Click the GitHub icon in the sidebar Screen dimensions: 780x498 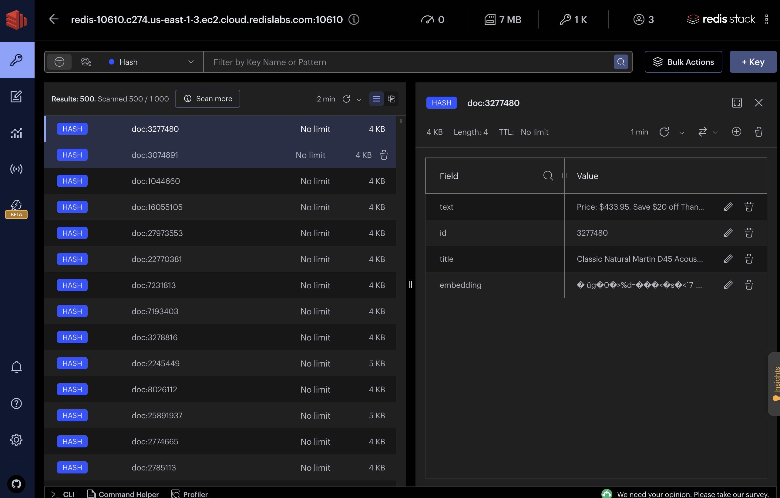16,484
